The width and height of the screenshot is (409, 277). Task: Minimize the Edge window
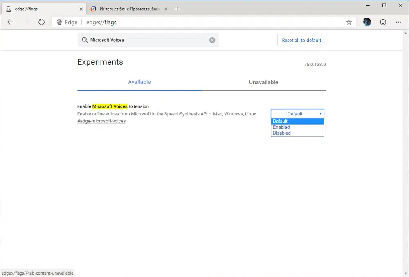pos(368,5)
